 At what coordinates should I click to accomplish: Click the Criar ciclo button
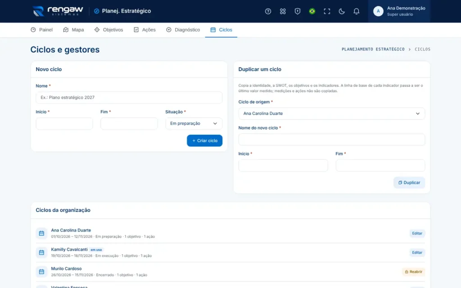[205, 140]
